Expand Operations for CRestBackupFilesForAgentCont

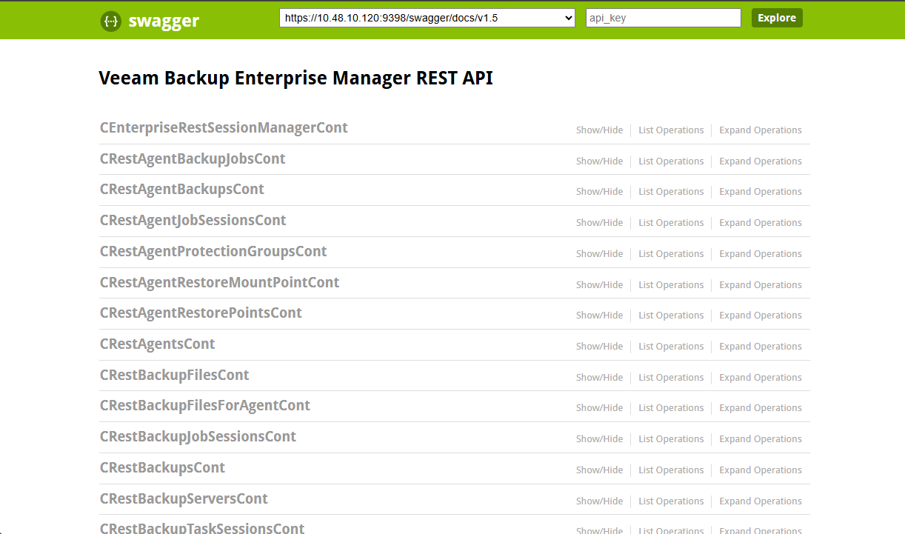[761, 408]
